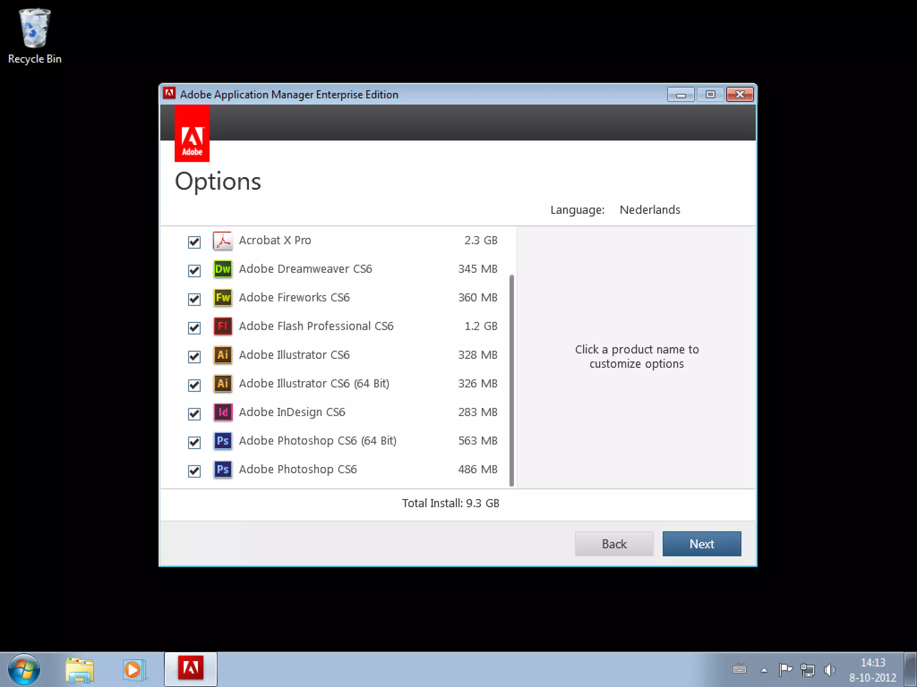Click the Photoshop CS6 486 MB Ps icon
The image size is (917, 687).
(223, 469)
